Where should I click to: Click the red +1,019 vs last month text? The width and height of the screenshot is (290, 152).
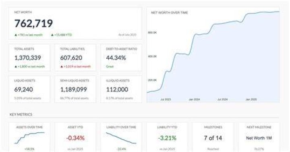pyautogui.click(x=77, y=67)
